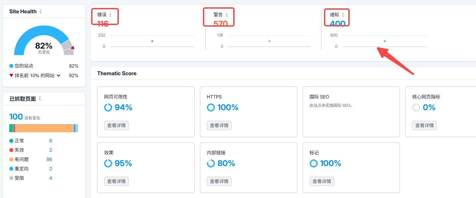Click the crawled pages stacked bar

(44, 128)
